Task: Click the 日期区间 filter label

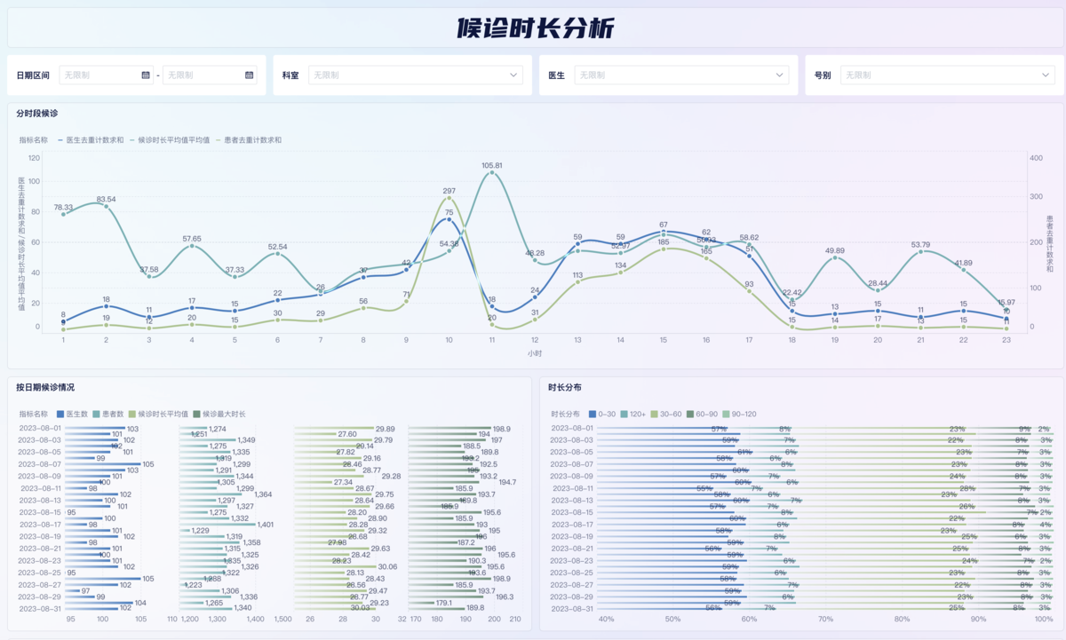Action: 33,75
